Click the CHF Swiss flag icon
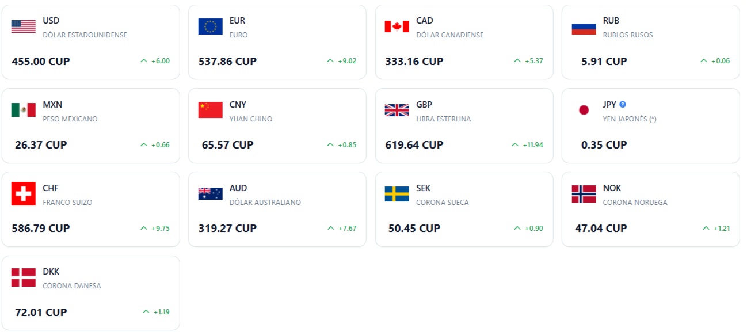The height and width of the screenshot is (335, 747). pos(24,192)
